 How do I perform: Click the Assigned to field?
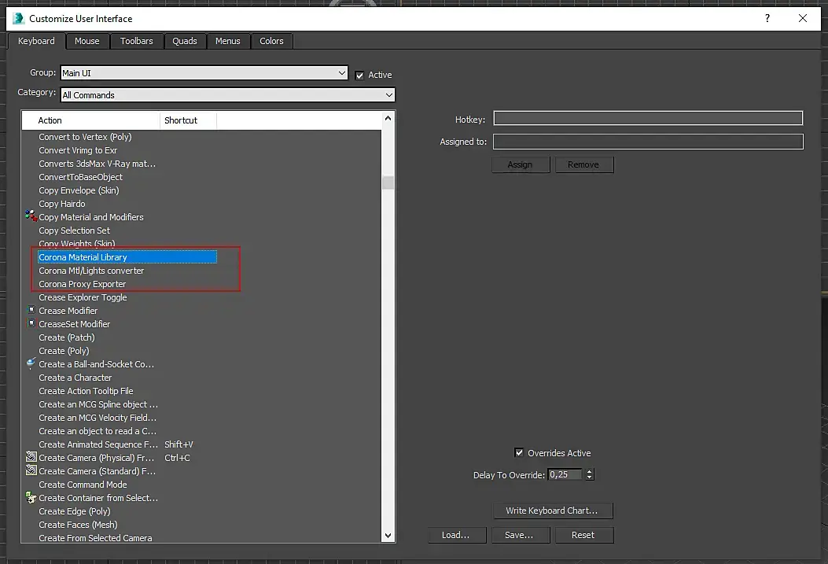648,142
